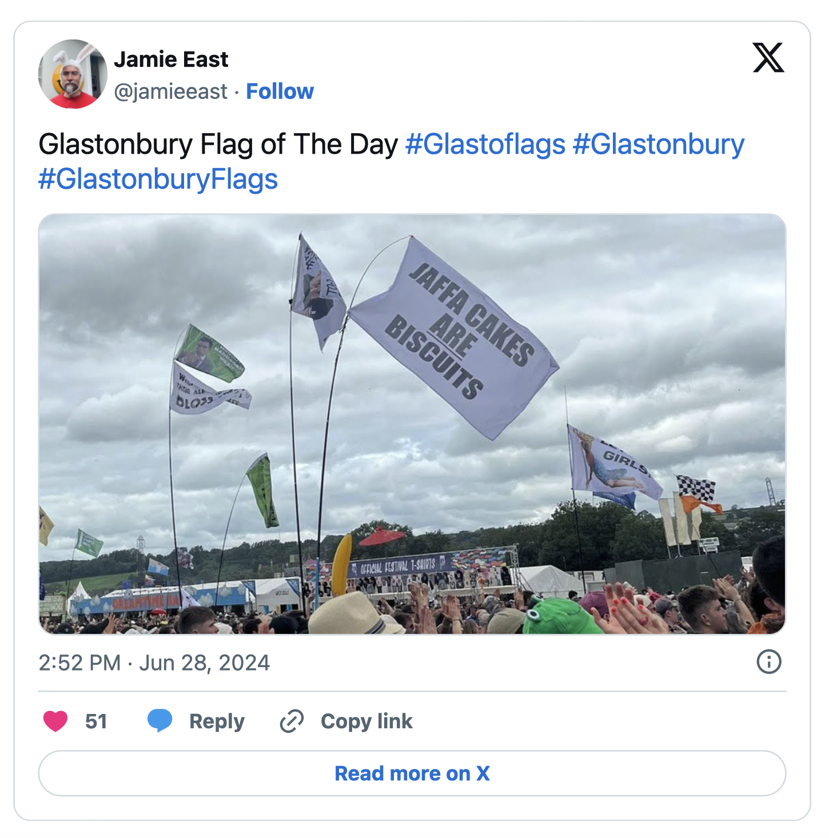Click the Glastonbury Flag of The Day text
The width and height of the screenshot is (829, 838).
218,144
